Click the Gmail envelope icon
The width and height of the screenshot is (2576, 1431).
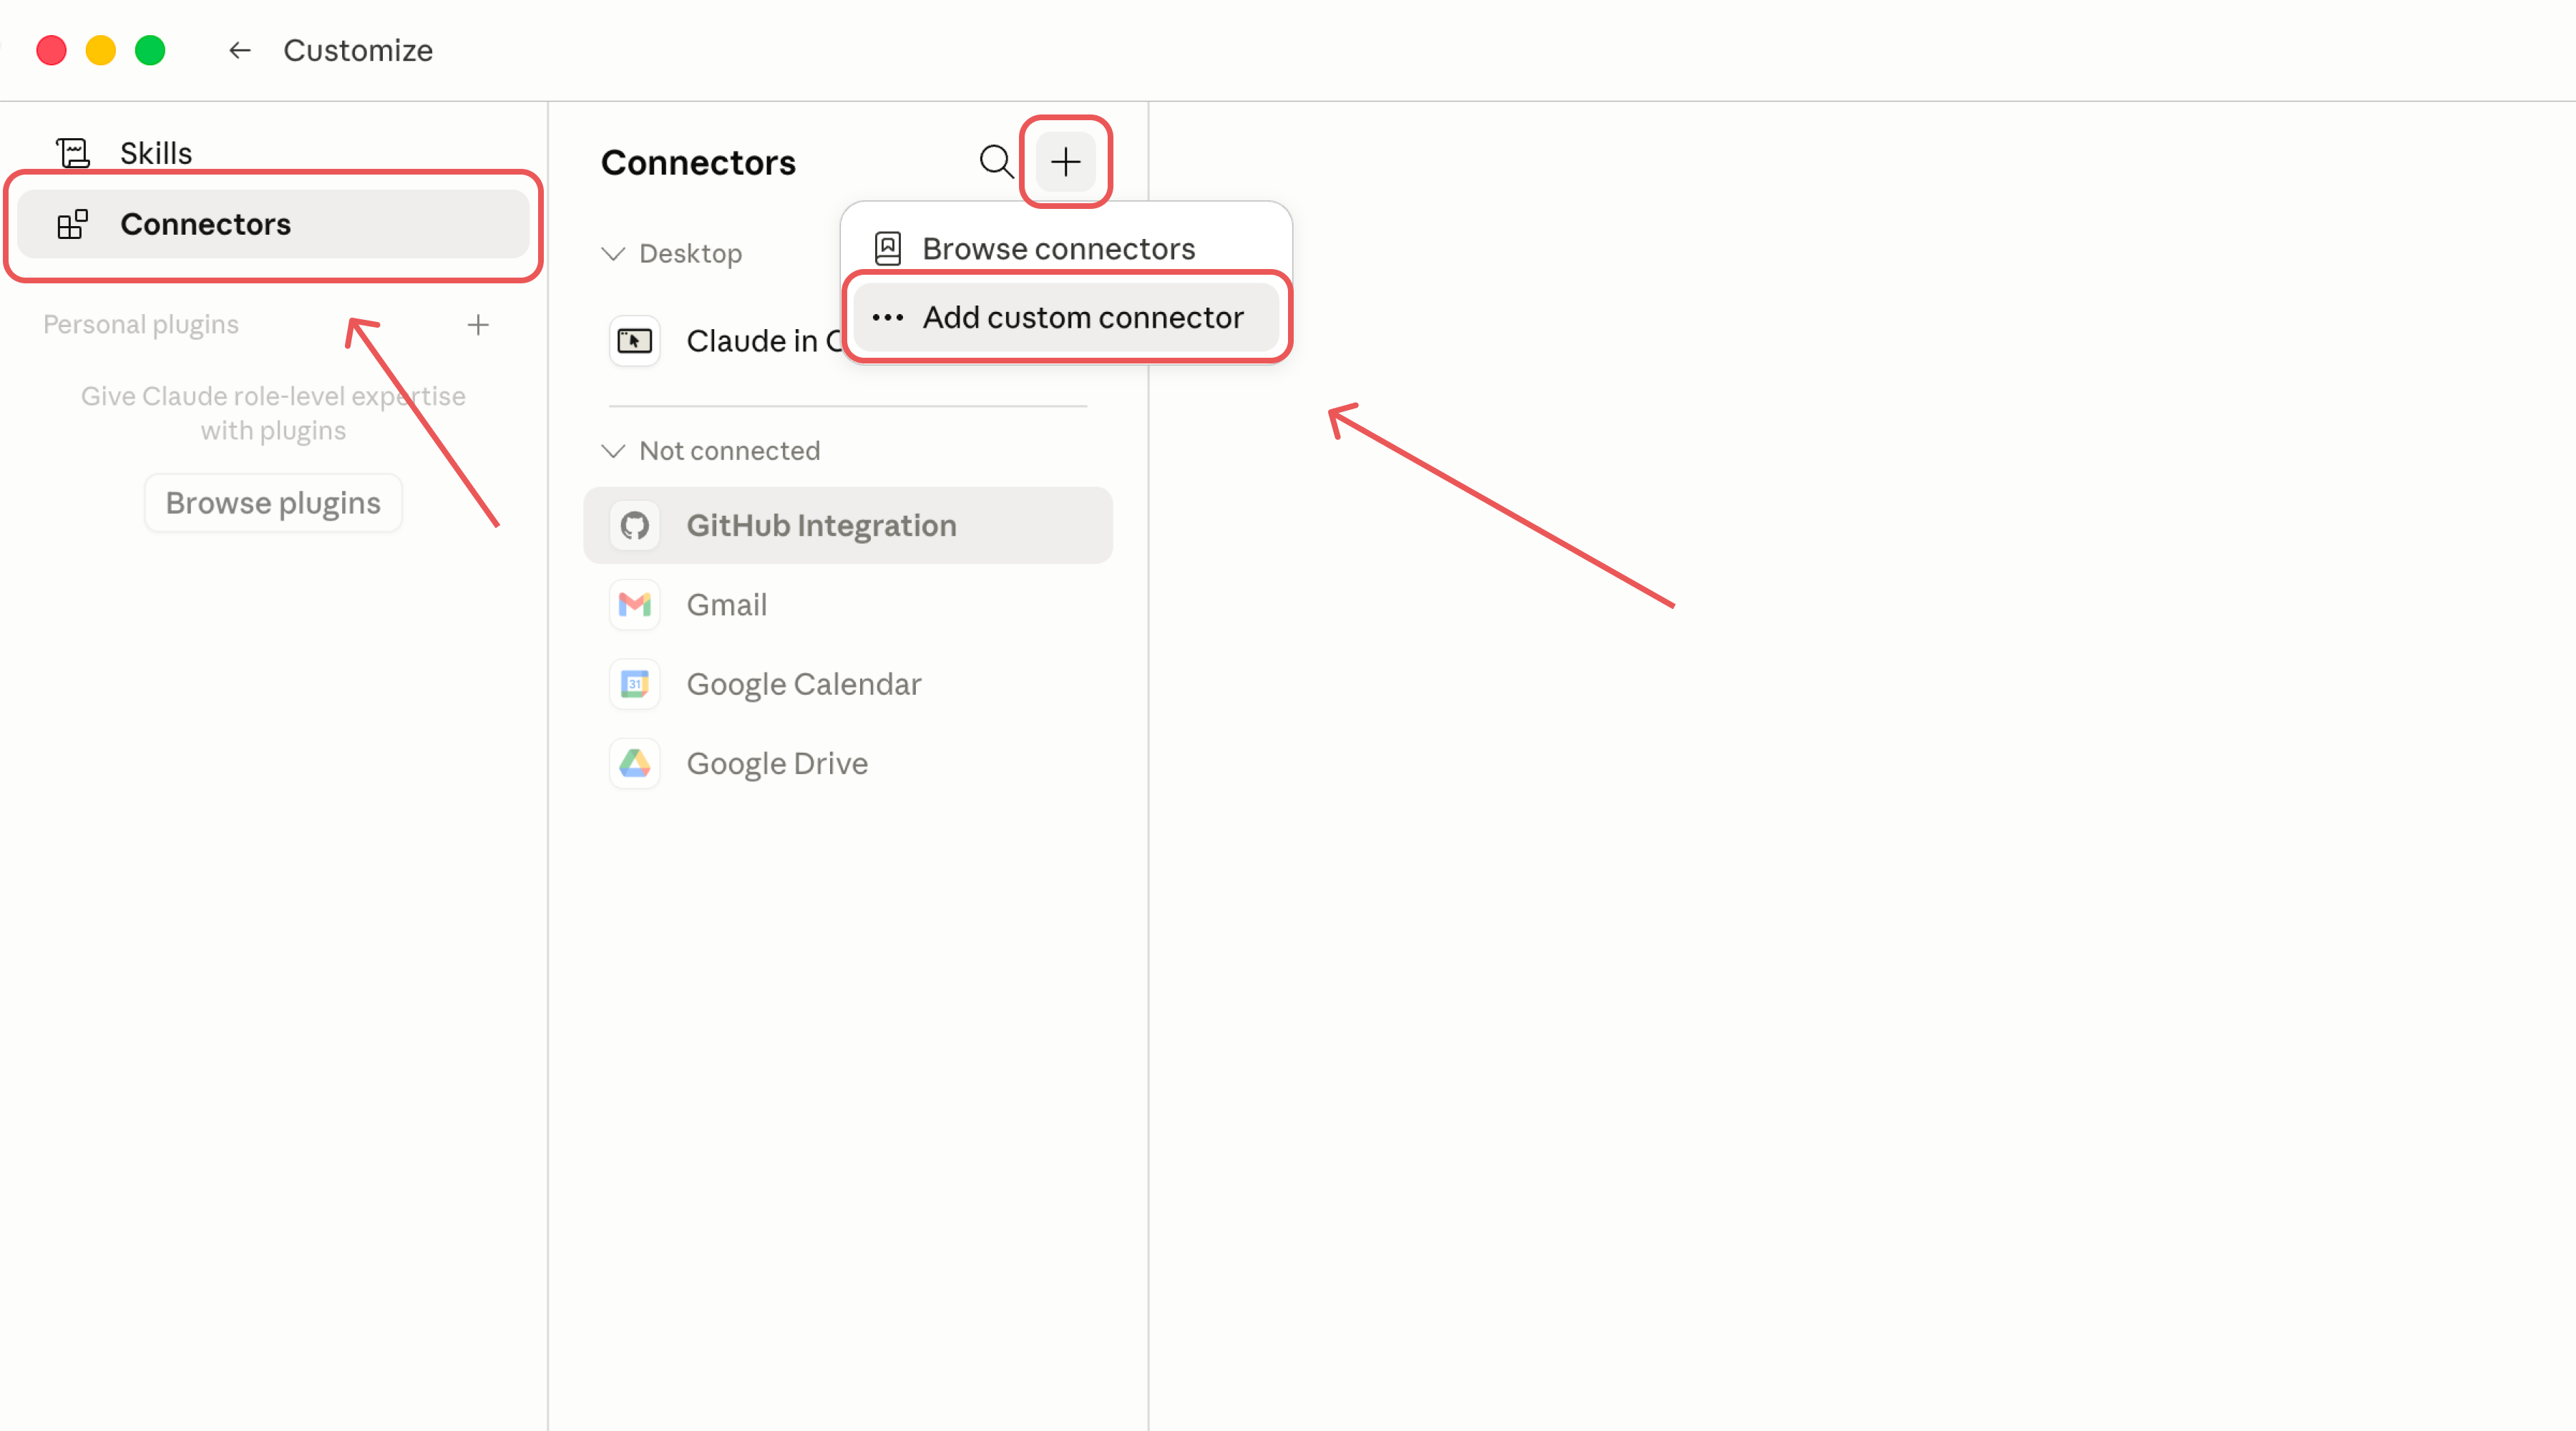click(634, 604)
